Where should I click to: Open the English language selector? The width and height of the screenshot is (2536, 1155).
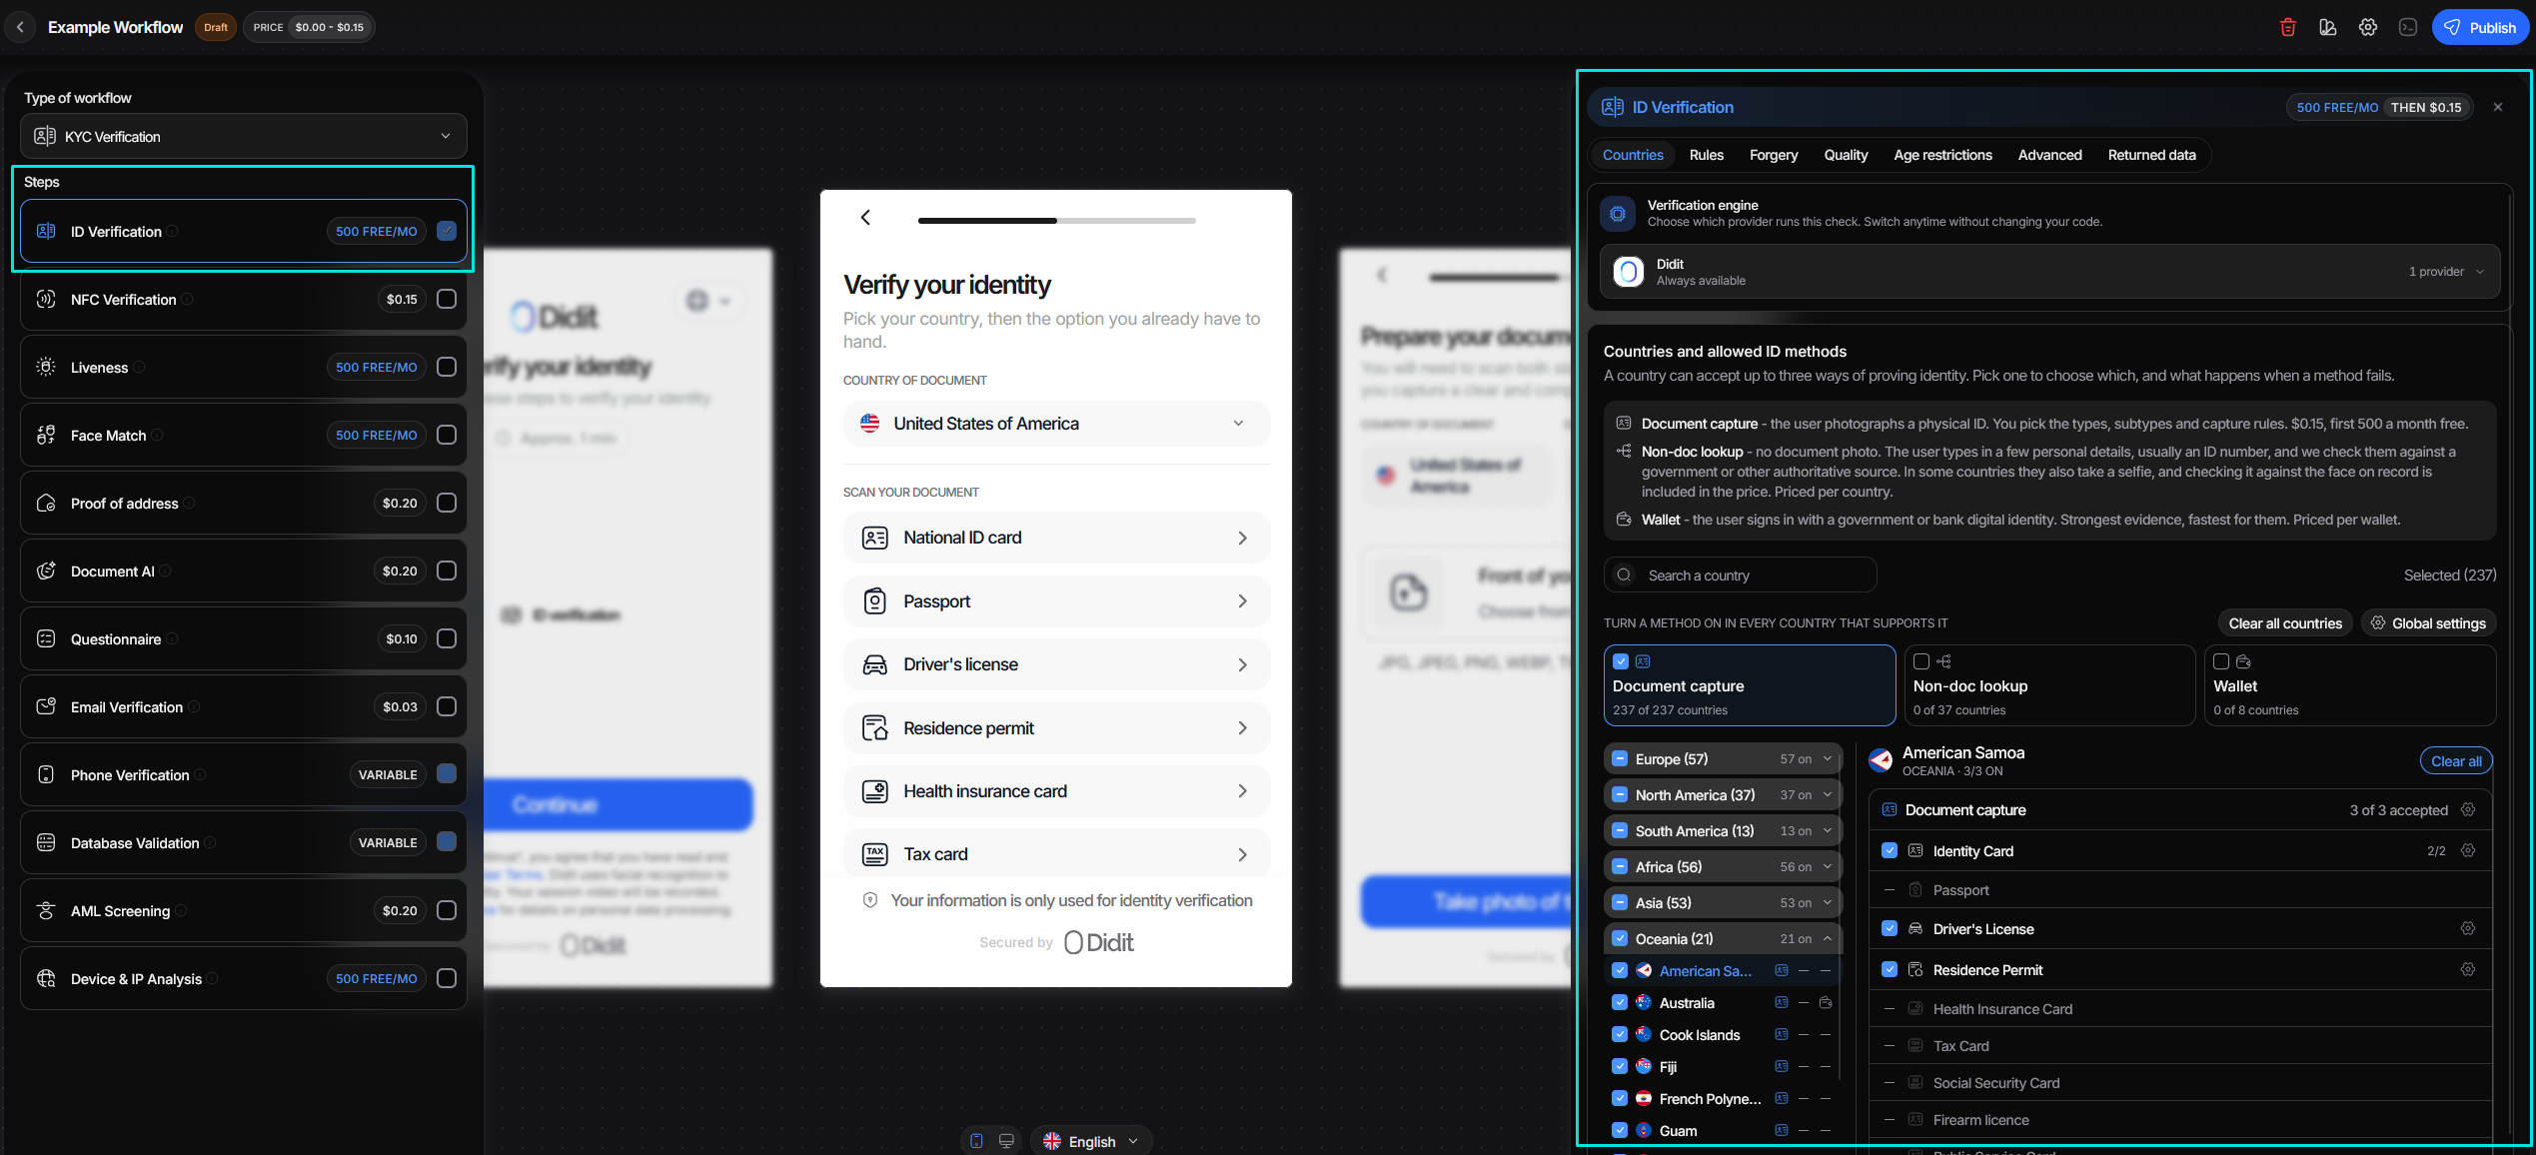tap(1091, 1141)
